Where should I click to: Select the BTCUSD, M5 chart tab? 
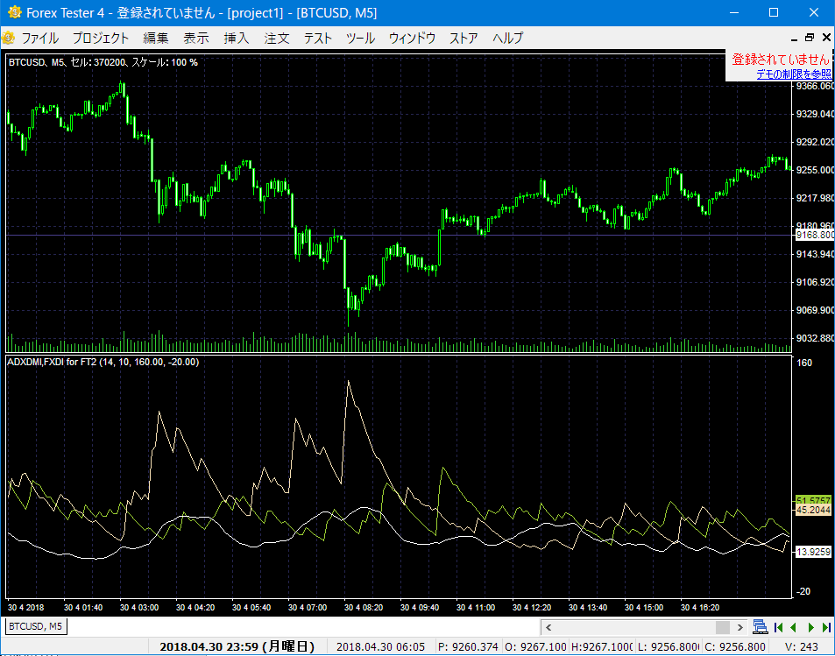click(x=36, y=626)
